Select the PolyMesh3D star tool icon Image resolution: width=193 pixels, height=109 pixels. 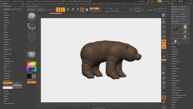point(185,37)
